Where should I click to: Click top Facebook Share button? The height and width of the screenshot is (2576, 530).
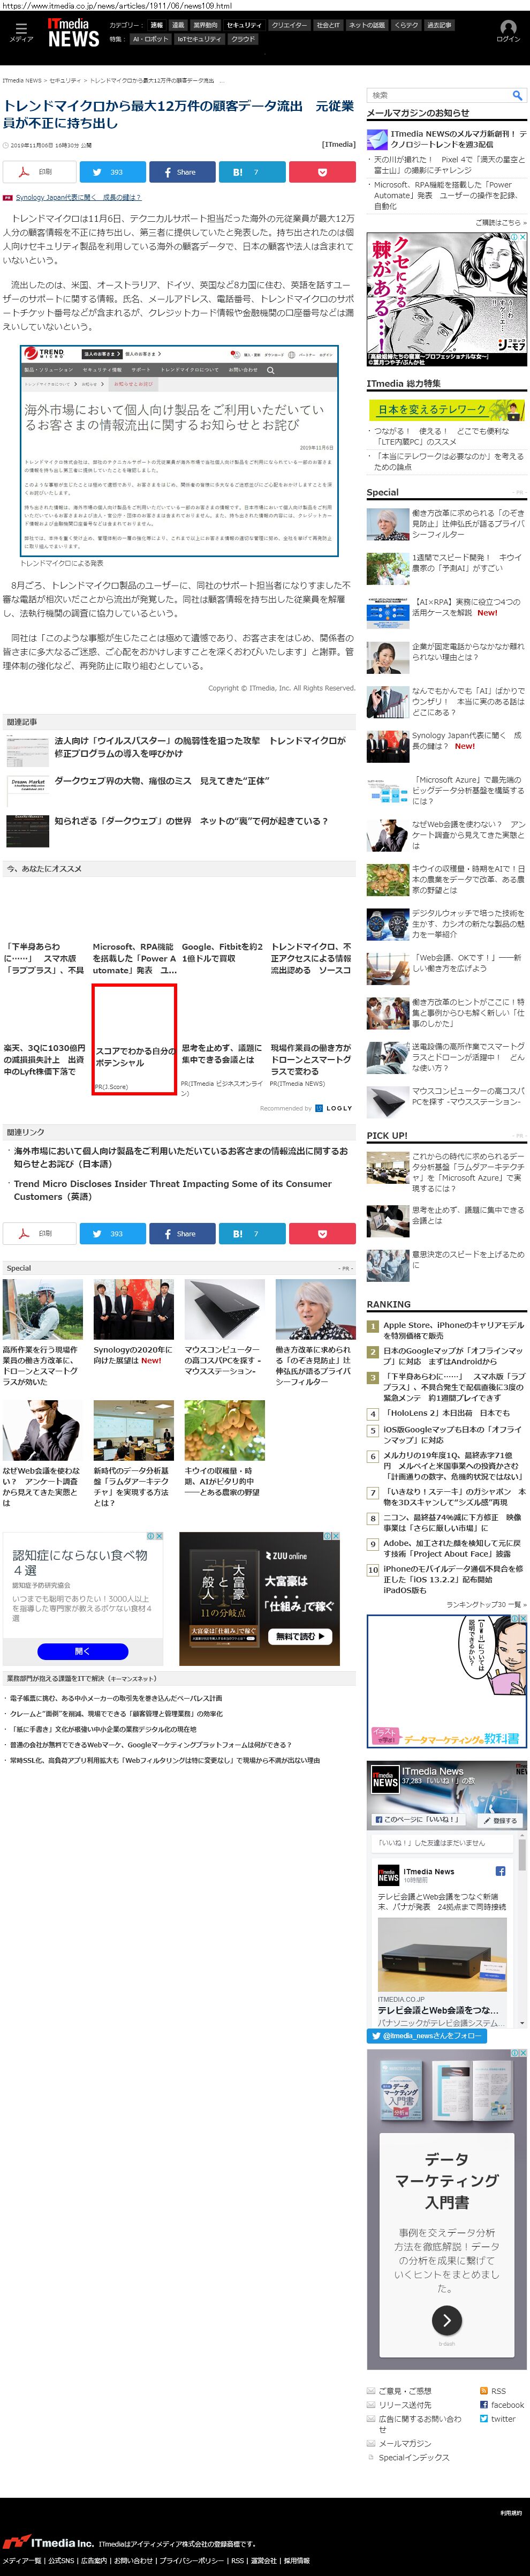click(182, 172)
